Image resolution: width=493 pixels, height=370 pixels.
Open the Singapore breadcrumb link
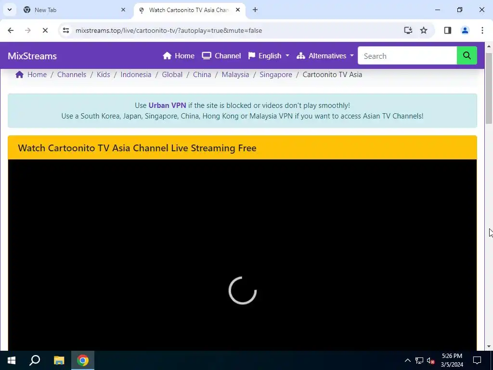coord(276,75)
